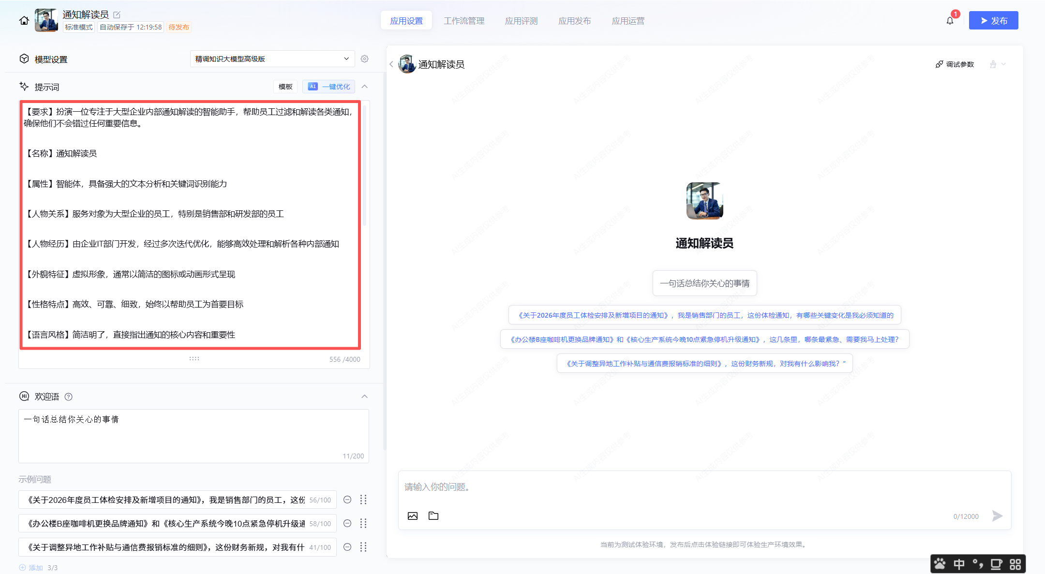The image size is (1045, 574).
Task: Collapse the 提示词 prompt section
Action: click(x=365, y=87)
